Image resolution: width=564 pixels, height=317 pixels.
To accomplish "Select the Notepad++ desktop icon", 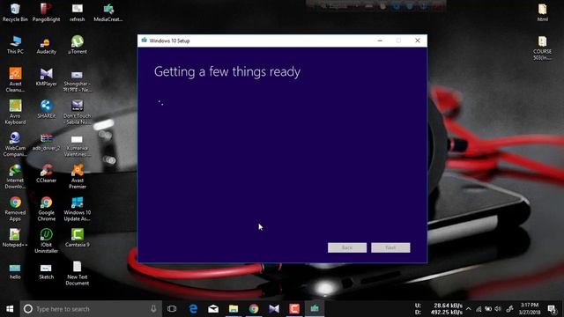I will 15,238.
